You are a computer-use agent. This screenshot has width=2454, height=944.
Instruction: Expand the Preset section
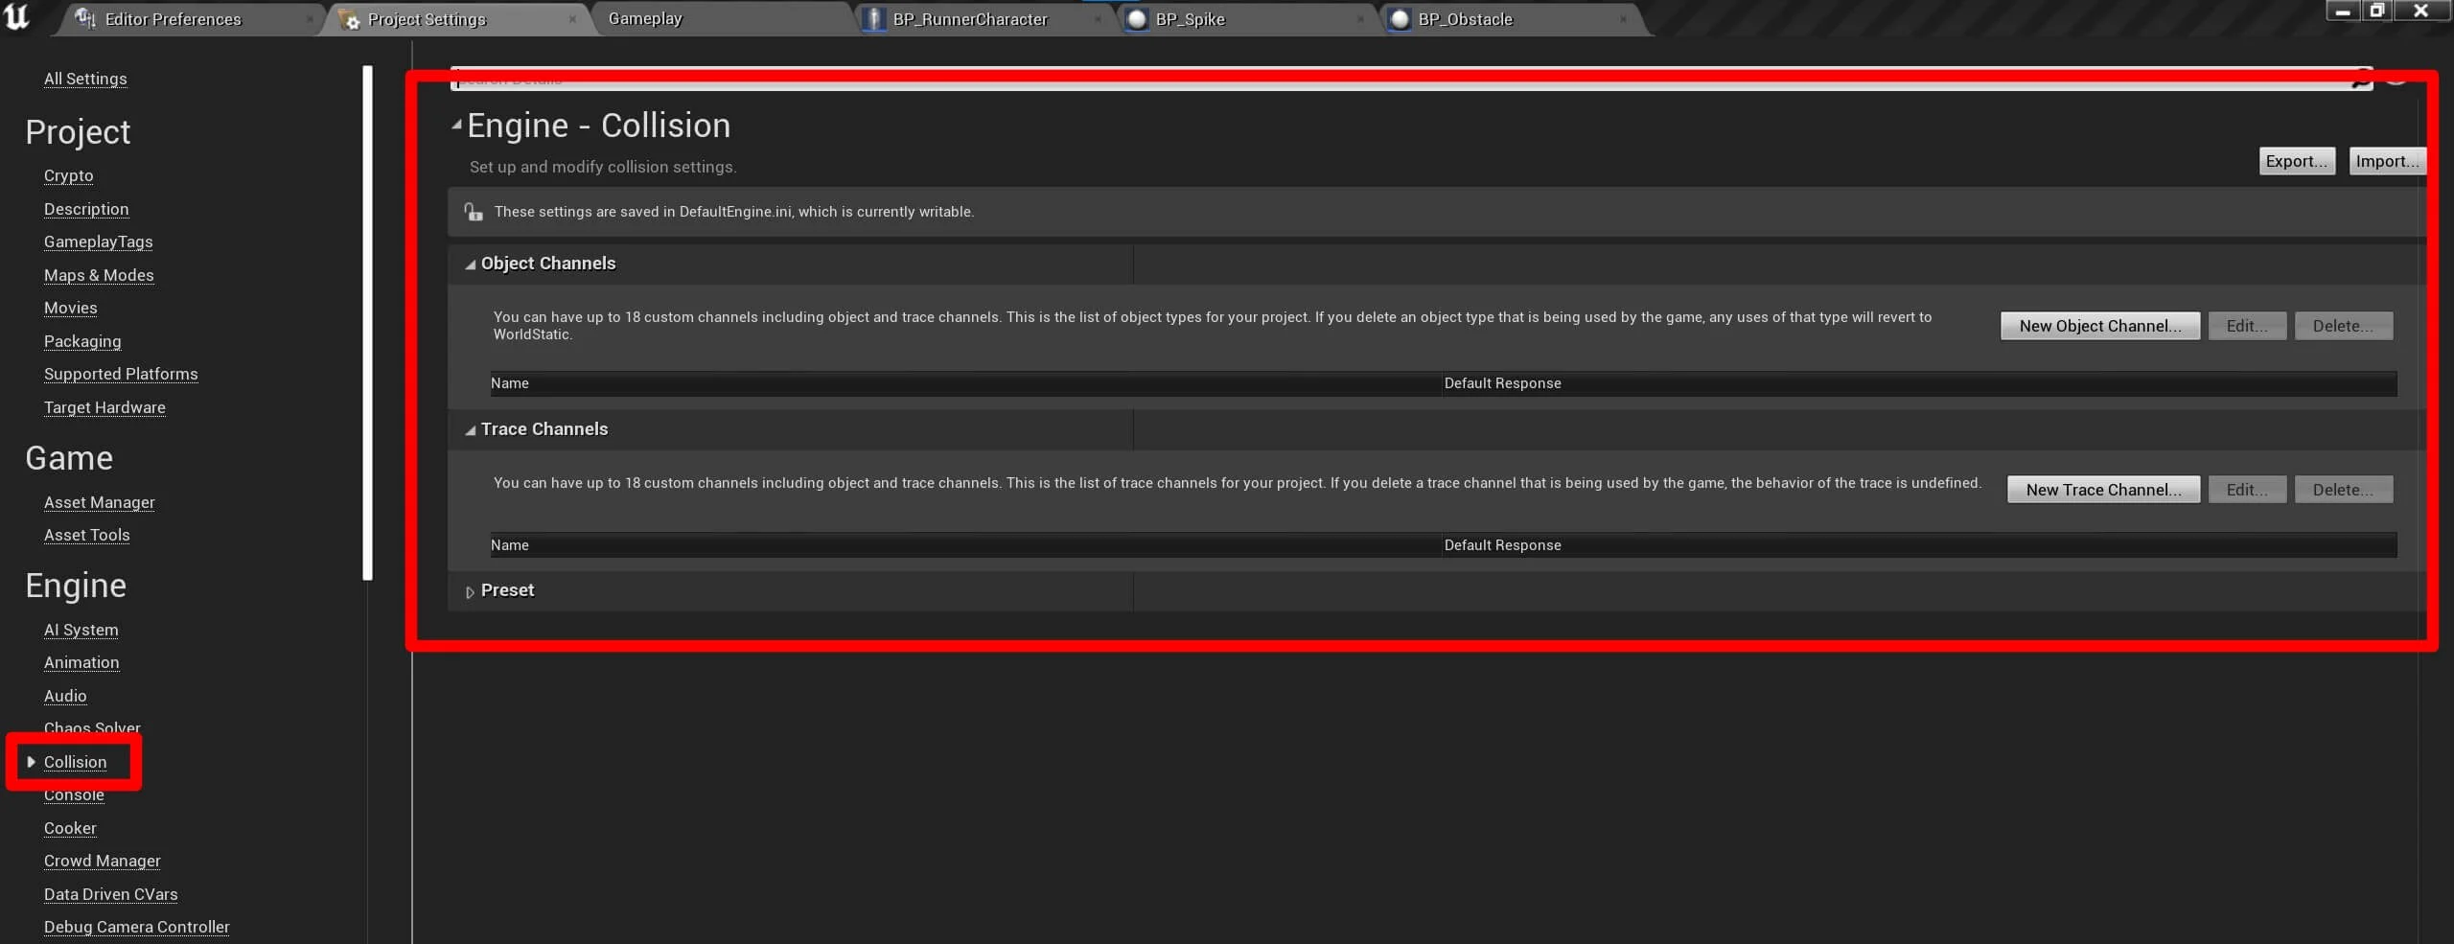click(x=470, y=592)
